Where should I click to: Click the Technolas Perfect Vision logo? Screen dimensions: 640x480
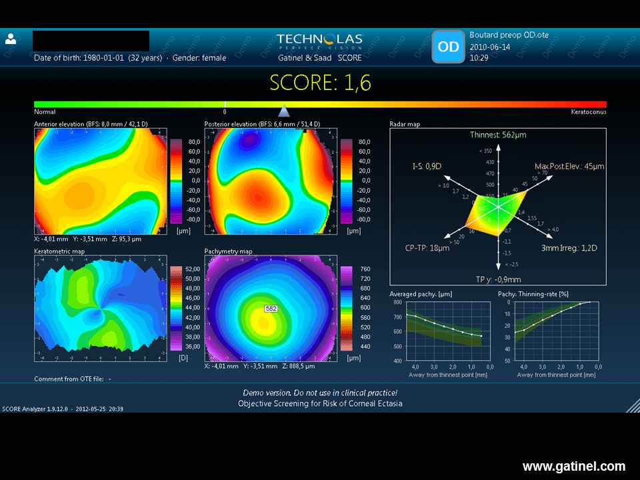pos(319,41)
